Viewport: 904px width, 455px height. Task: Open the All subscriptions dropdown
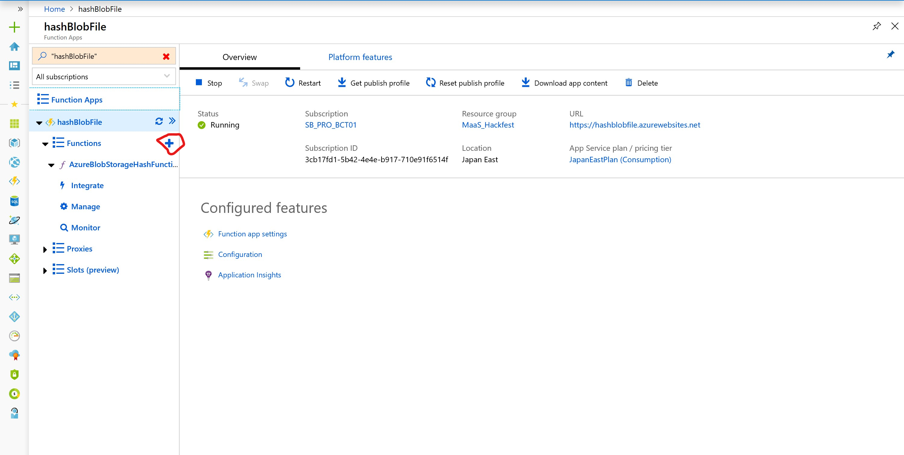point(104,77)
